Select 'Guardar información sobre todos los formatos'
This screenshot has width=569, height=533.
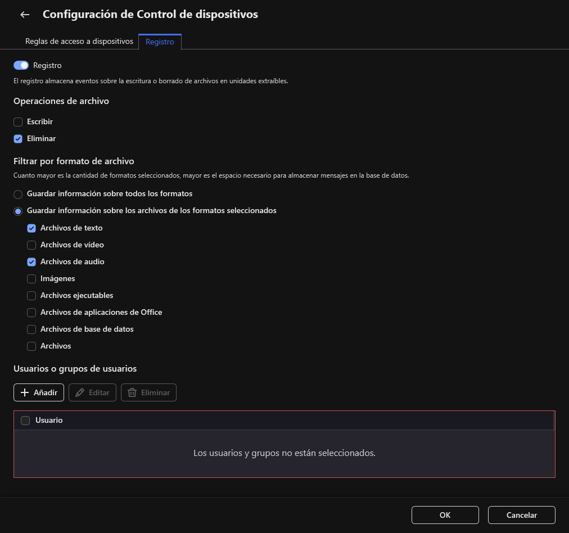click(18, 194)
